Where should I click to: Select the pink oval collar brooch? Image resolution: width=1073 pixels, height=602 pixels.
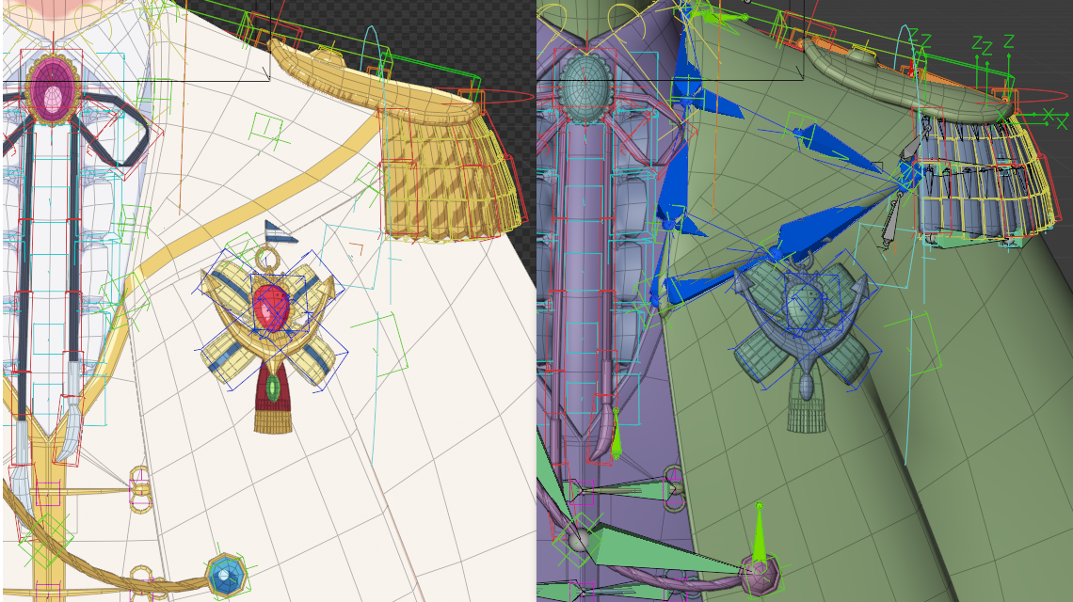pos(53,91)
